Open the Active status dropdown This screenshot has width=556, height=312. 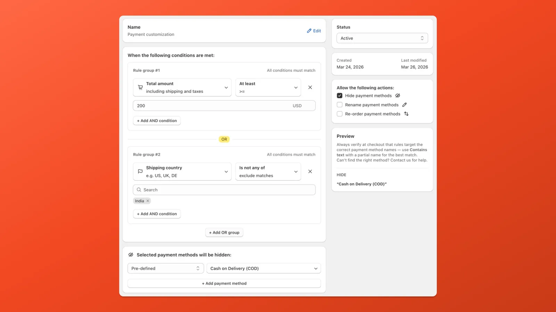pyautogui.click(x=382, y=38)
